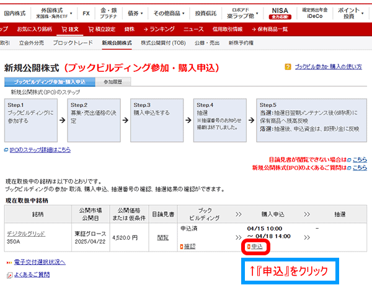Expand the ロボアド 楽ラップ他 dropdown
Viewport: 372px width, 285px height.
(x=242, y=13)
